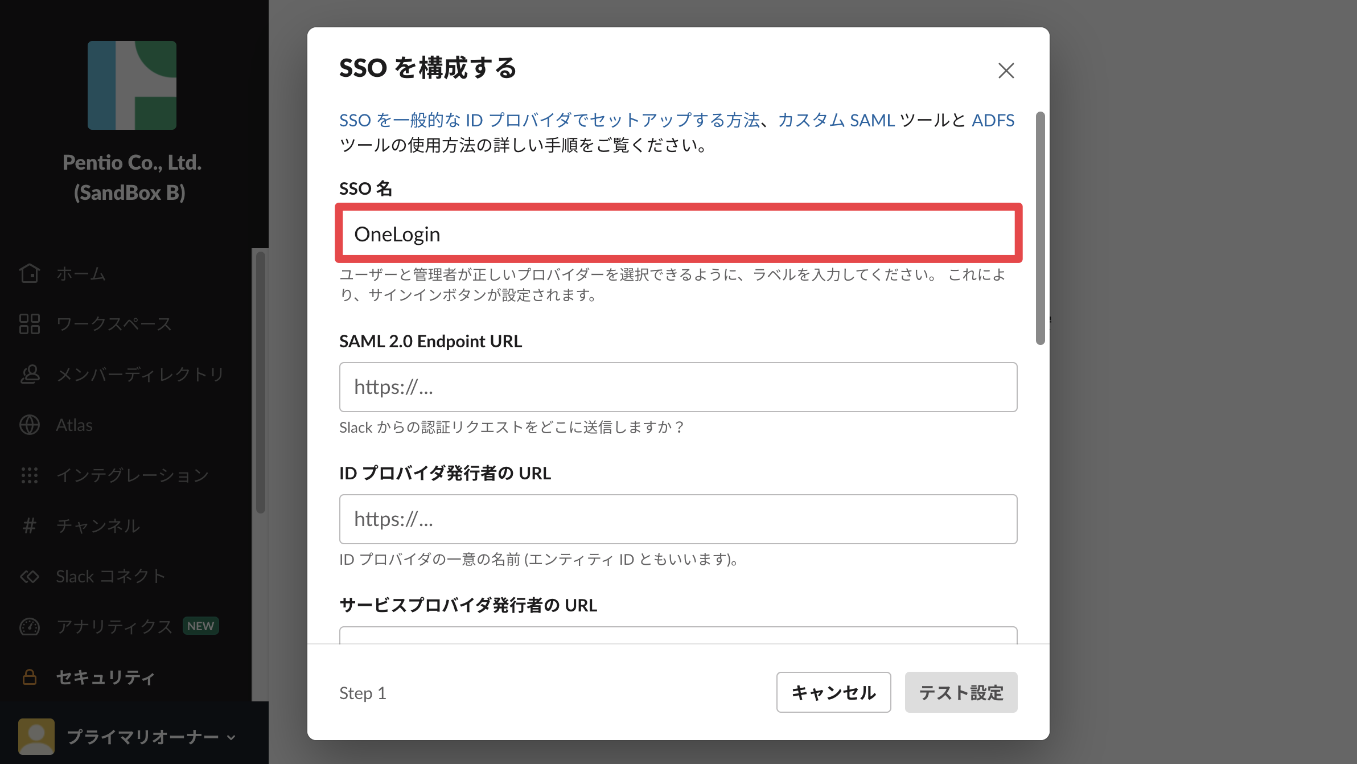Viewport: 1357px width, 764px height.
Task: Open チャンネル sidebar item
Action: click(98, 525)
